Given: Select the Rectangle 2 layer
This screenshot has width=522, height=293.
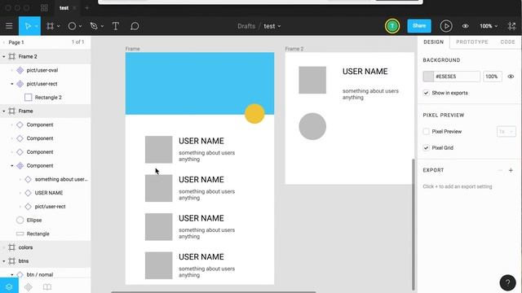Looking at the screenshot, I should (46, 98).
